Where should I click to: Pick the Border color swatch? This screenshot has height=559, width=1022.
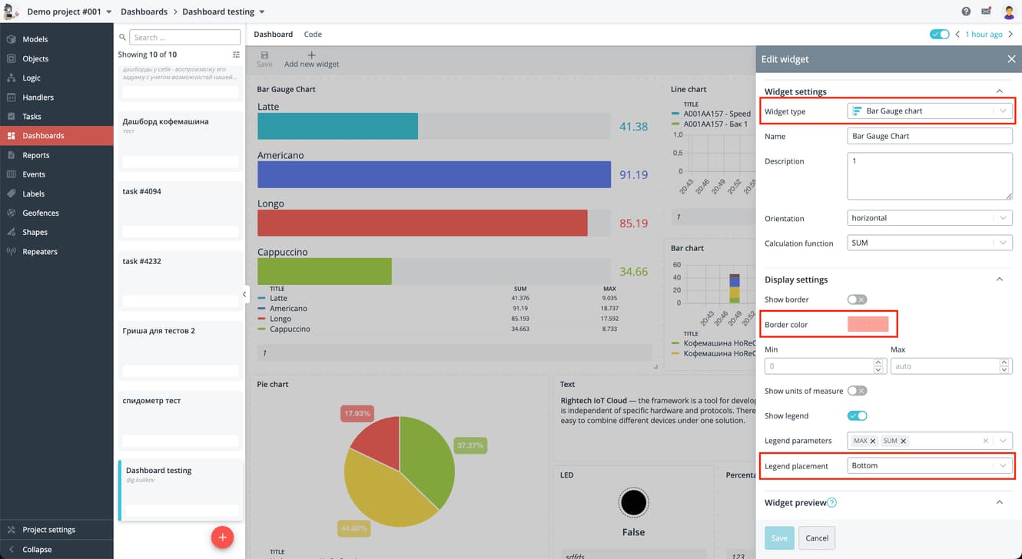coord(868,325)
